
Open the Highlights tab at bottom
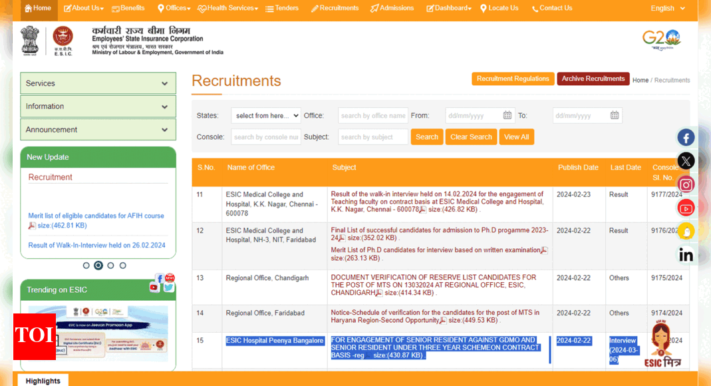pos(43,381)
